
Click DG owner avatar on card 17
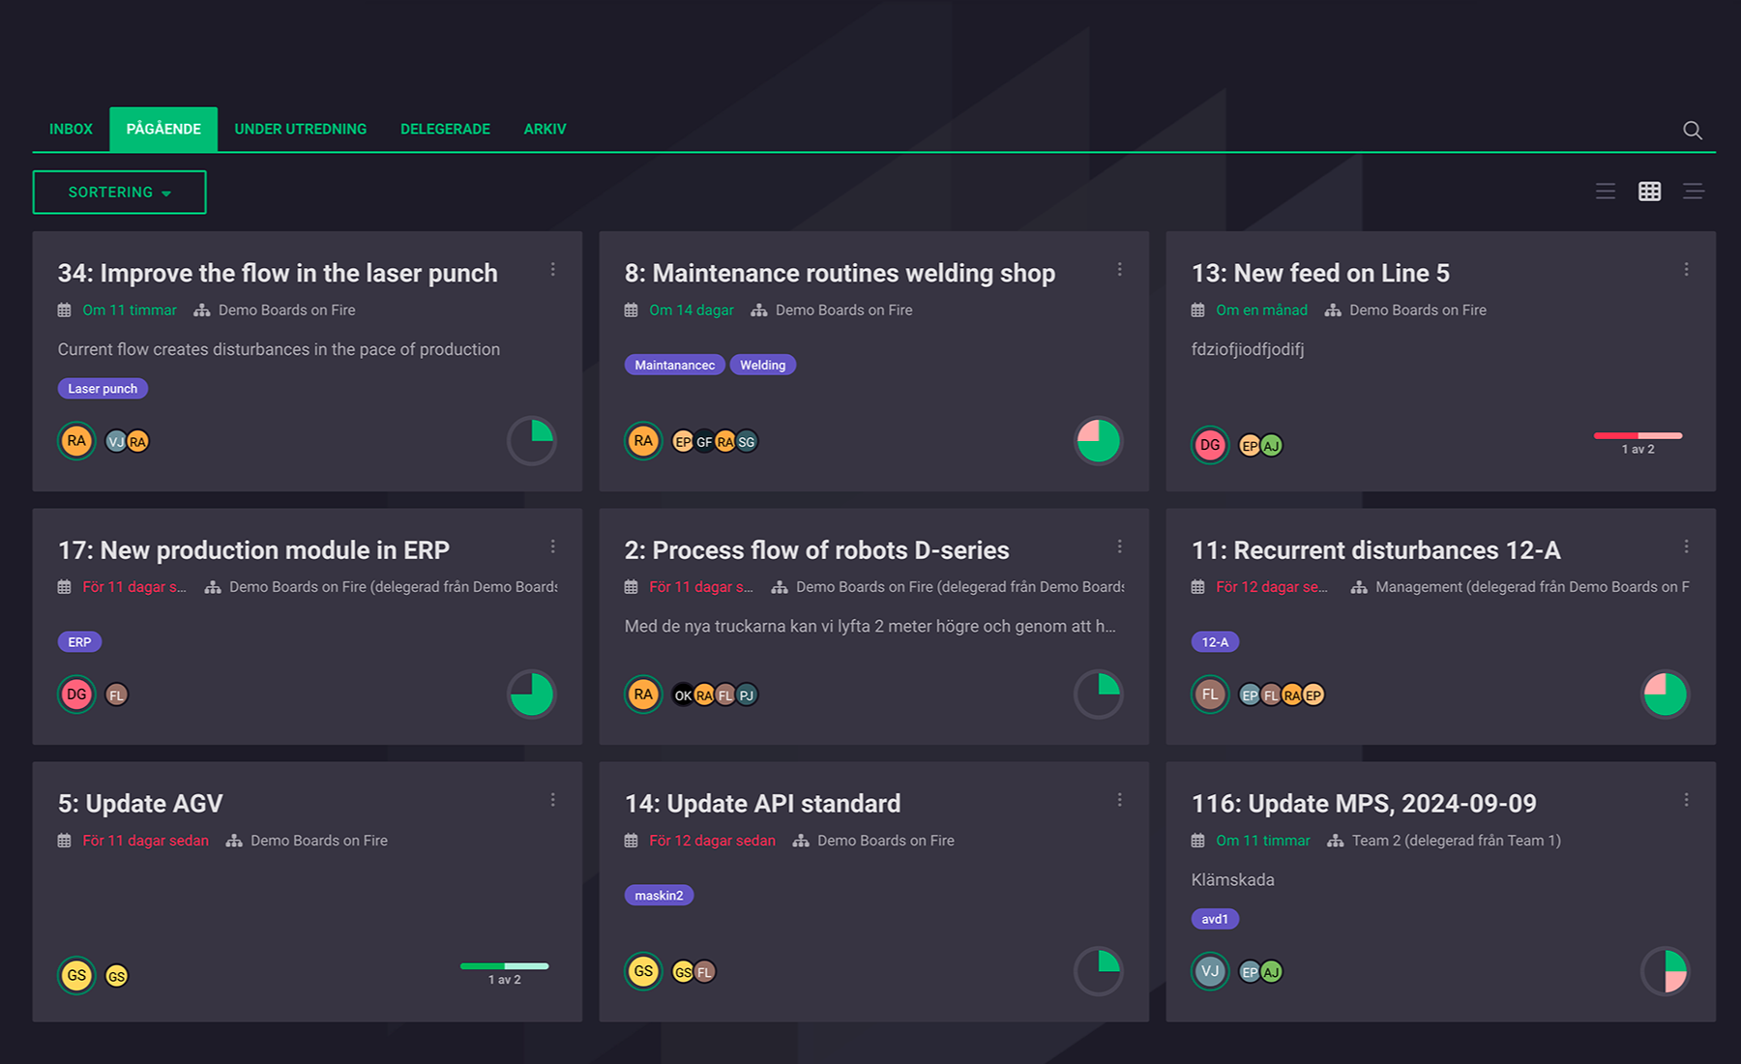[76, 695]
